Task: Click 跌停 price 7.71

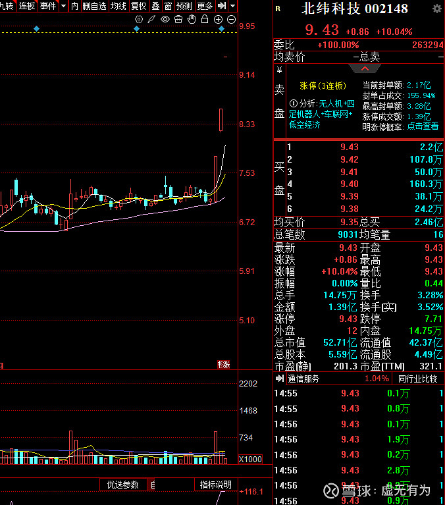Action: click(433, 319)
